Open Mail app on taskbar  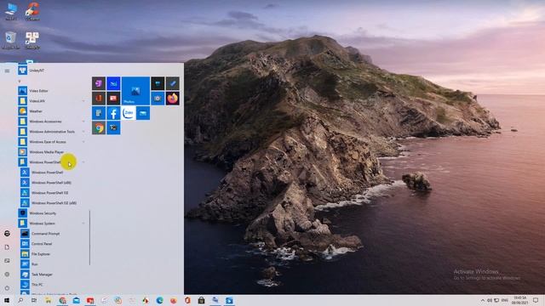(x=76, y=300)
